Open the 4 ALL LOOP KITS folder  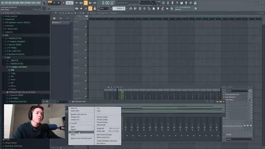(x=14, y=51)
